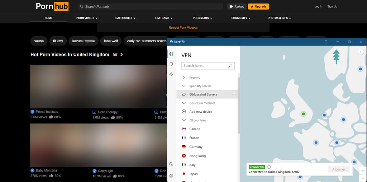Open Threat Protection shield icon in NordVPN

(171, 64)
